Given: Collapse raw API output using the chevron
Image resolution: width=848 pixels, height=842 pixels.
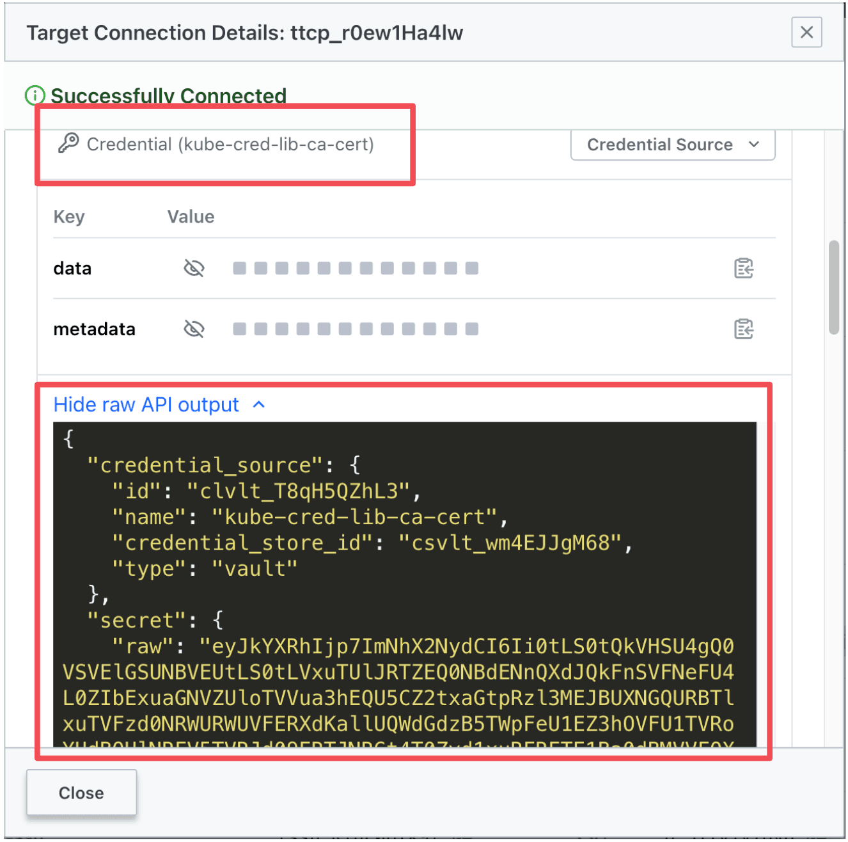Looking at the screenshot, I should pyautogui.click(x=259, y=405).
